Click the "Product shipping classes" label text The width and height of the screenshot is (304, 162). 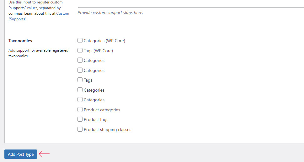[x=107, y=129]
